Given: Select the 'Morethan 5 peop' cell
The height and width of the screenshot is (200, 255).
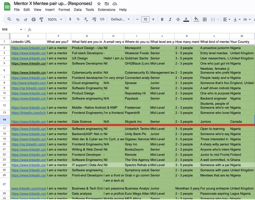Looking at the screenshot, I should [187, 184].
